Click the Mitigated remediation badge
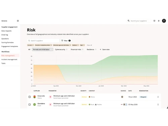168x126 pixels. click(143, 97)
